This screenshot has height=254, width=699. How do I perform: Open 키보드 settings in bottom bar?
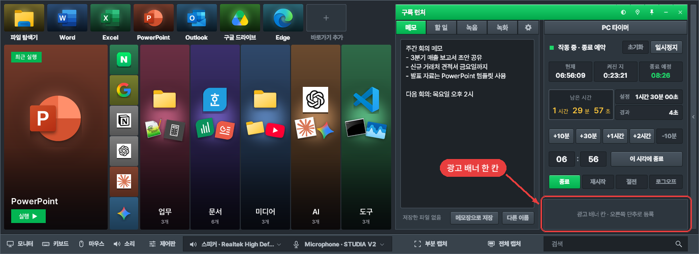pyautogui.click(x=55, y=244)
